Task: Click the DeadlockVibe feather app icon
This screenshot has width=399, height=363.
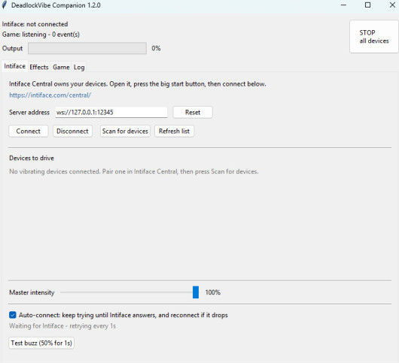Action: tap(5, 5)
